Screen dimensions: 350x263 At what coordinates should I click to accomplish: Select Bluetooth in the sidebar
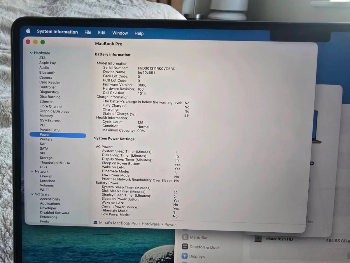click(47, 72)
